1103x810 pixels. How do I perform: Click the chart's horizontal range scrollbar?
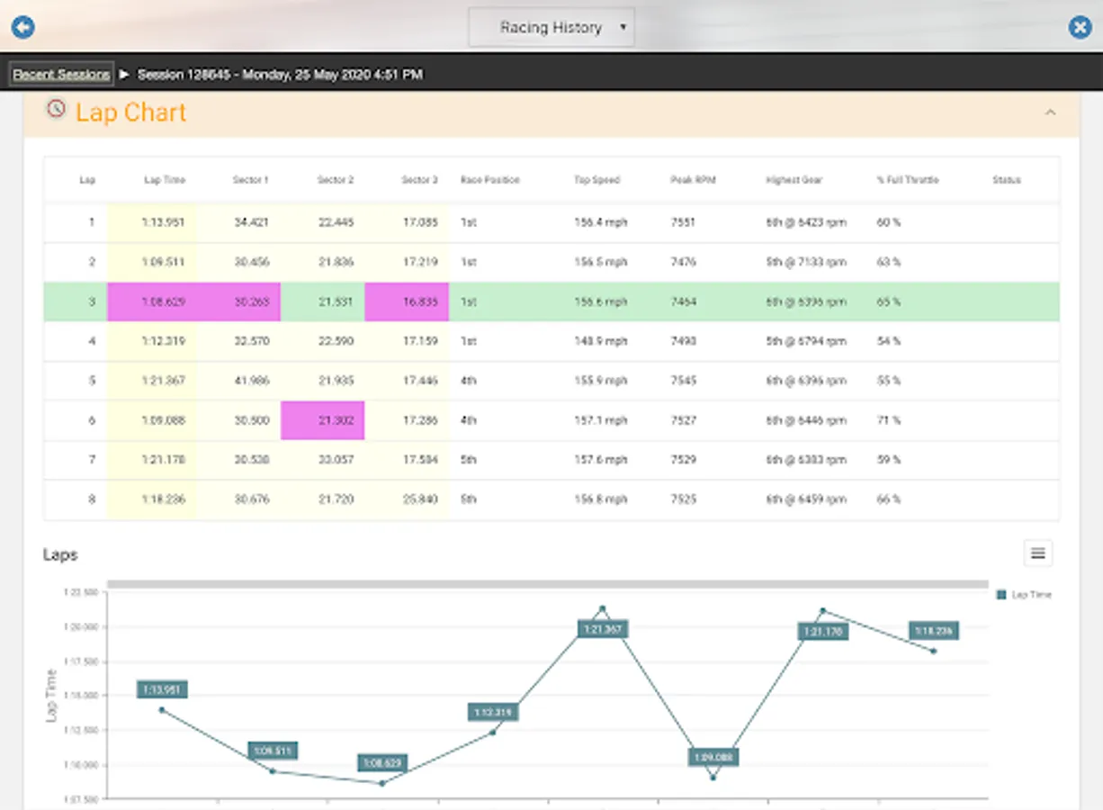coord(547,584)
